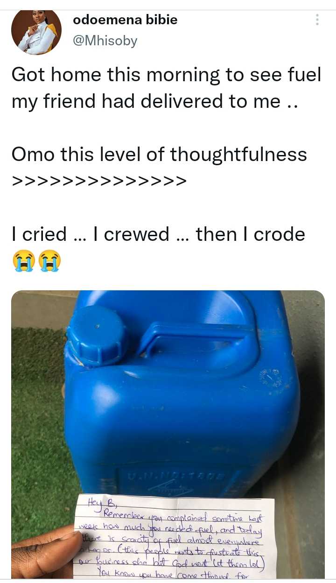Click the first crying face emoji
This screenshot has width=336, height=583.
pos(23,260)
